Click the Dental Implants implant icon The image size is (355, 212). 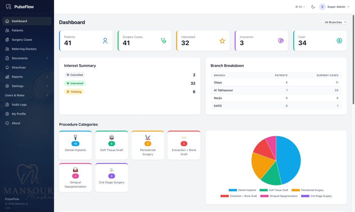click(x=75, y=137)
